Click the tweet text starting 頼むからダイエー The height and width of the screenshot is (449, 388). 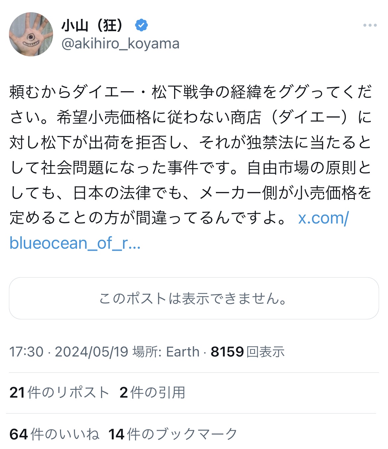[191, 155]
